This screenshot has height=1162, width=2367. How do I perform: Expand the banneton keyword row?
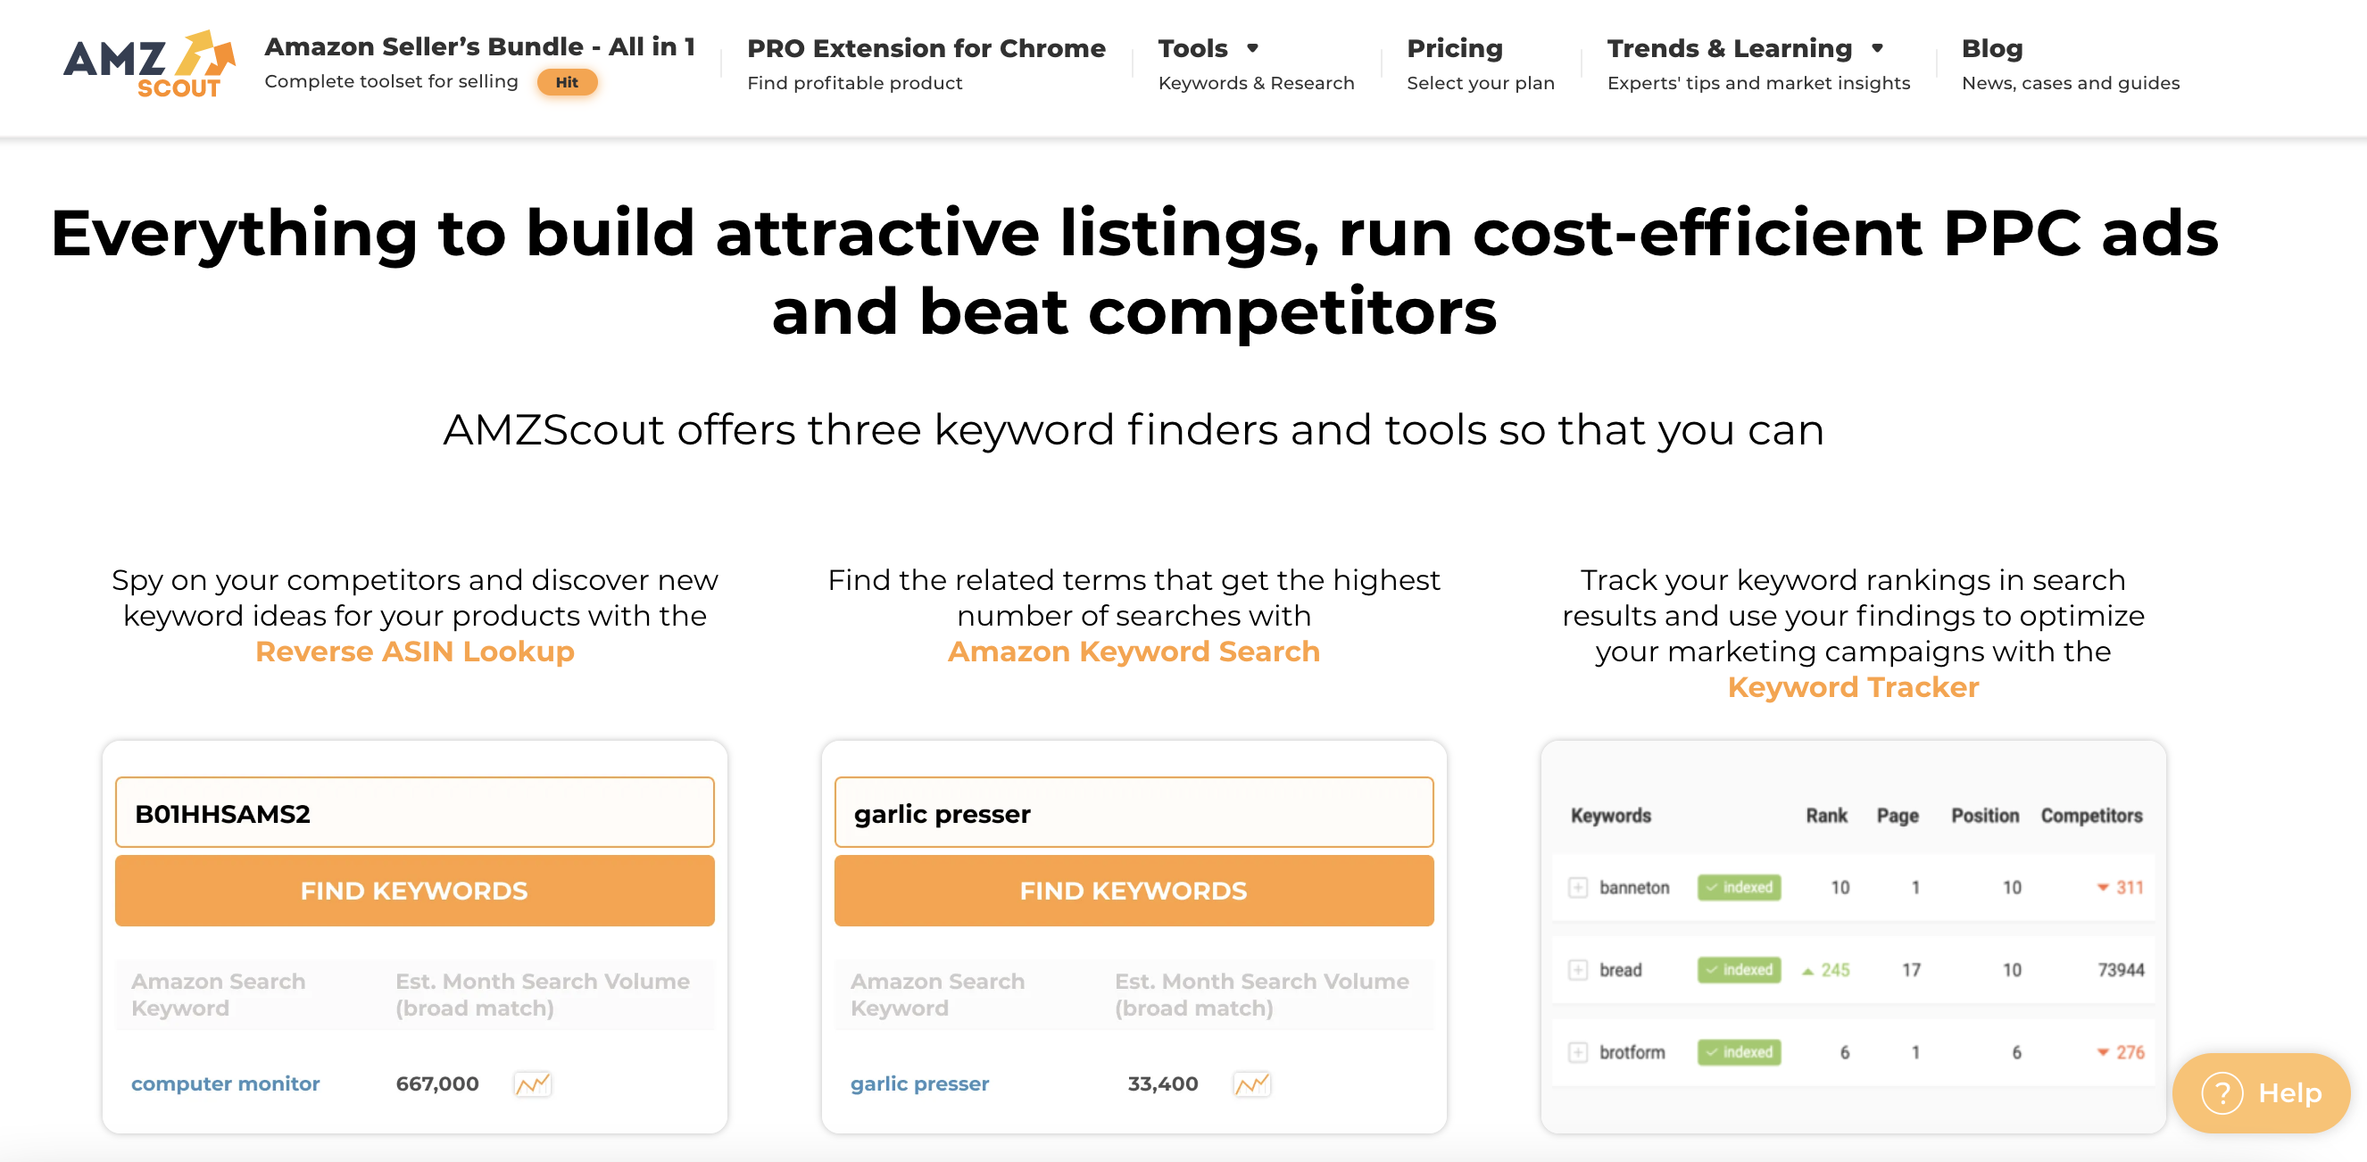tap(1578, 887)
